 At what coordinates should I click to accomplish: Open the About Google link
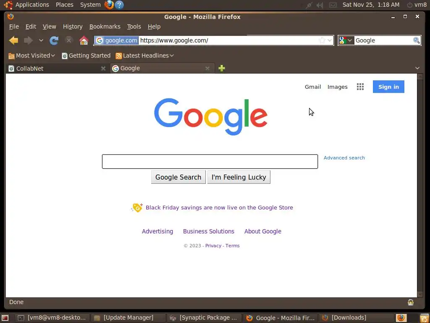point(263,231)
